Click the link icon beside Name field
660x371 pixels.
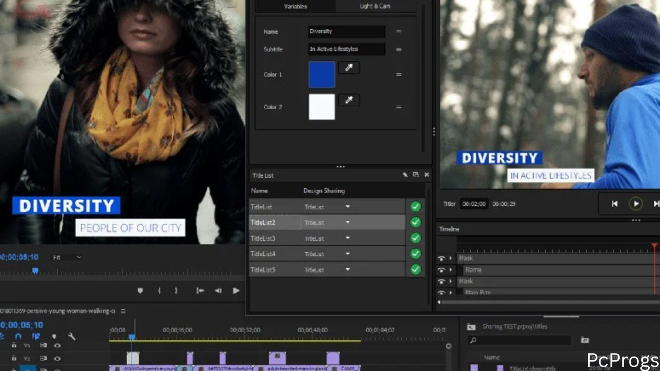click(x=398, y=31)
